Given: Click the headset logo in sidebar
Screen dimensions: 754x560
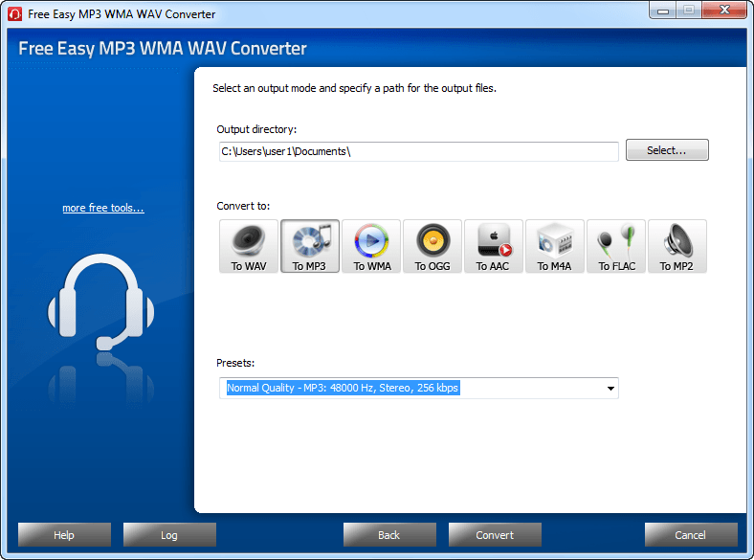Looking at the screenshot, I should 101,304.
